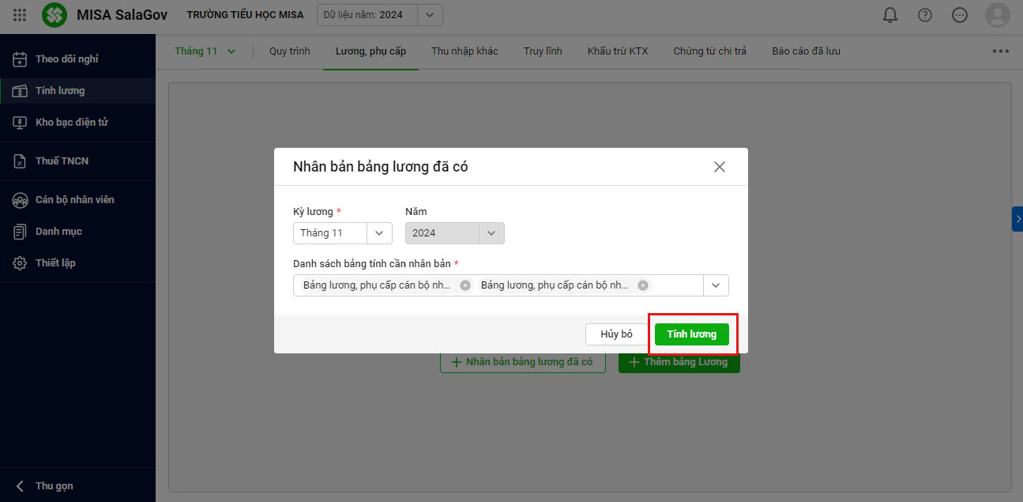1023x502 pixels.
Task: Collapse the sidebar with Thu gọn
Action: pyautogui.click(x=54, y=486)
